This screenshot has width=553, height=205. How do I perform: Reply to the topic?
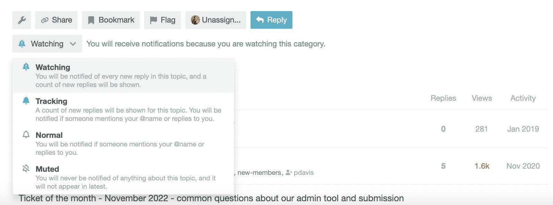click(271, 20)
